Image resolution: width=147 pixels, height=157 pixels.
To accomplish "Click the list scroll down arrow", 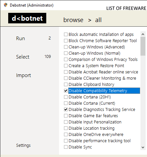I will [143, 147].
